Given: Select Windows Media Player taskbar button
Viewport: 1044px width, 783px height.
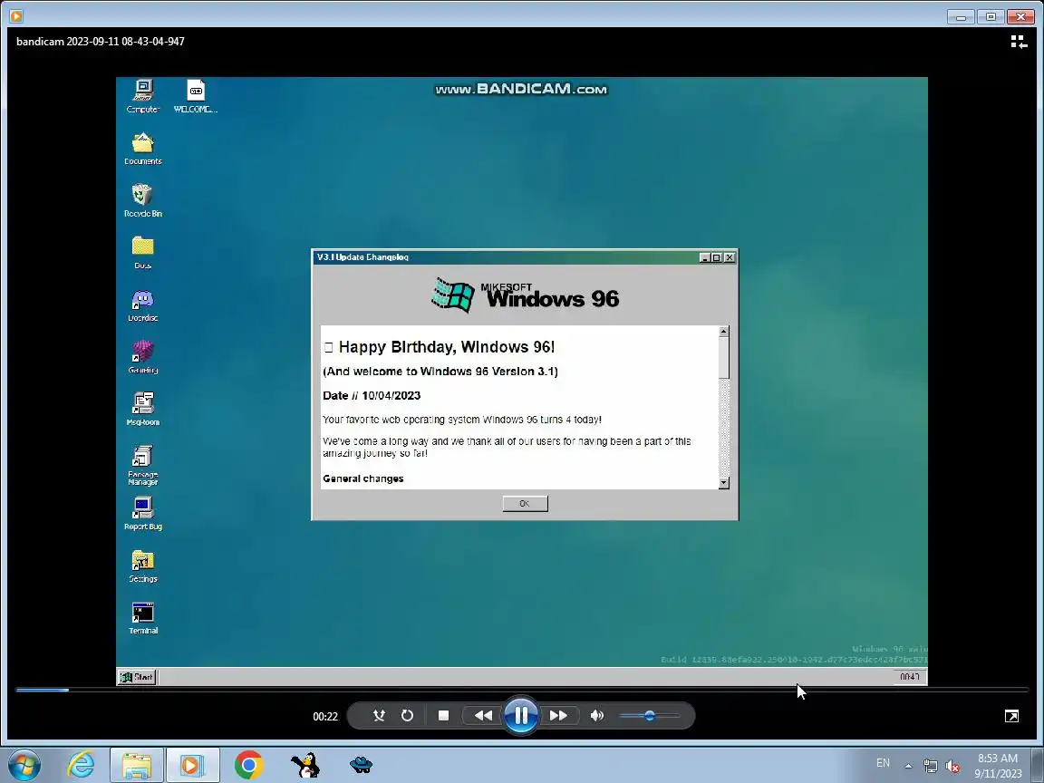Looking at the screenshot, I should (192, 765).
